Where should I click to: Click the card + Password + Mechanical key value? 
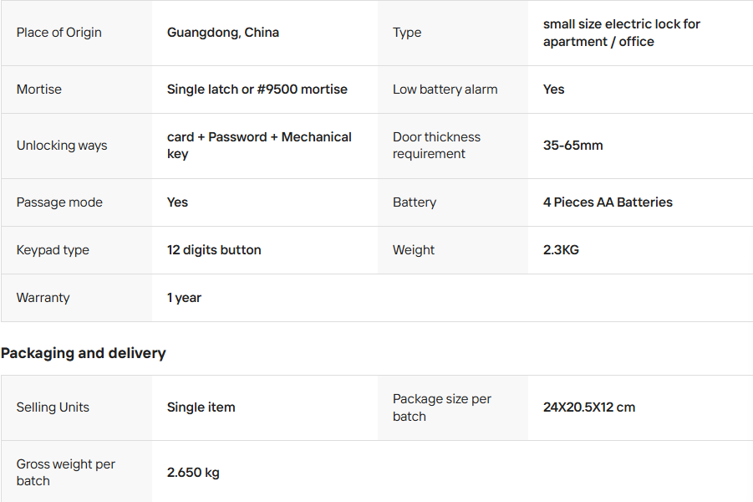(259, 146)
